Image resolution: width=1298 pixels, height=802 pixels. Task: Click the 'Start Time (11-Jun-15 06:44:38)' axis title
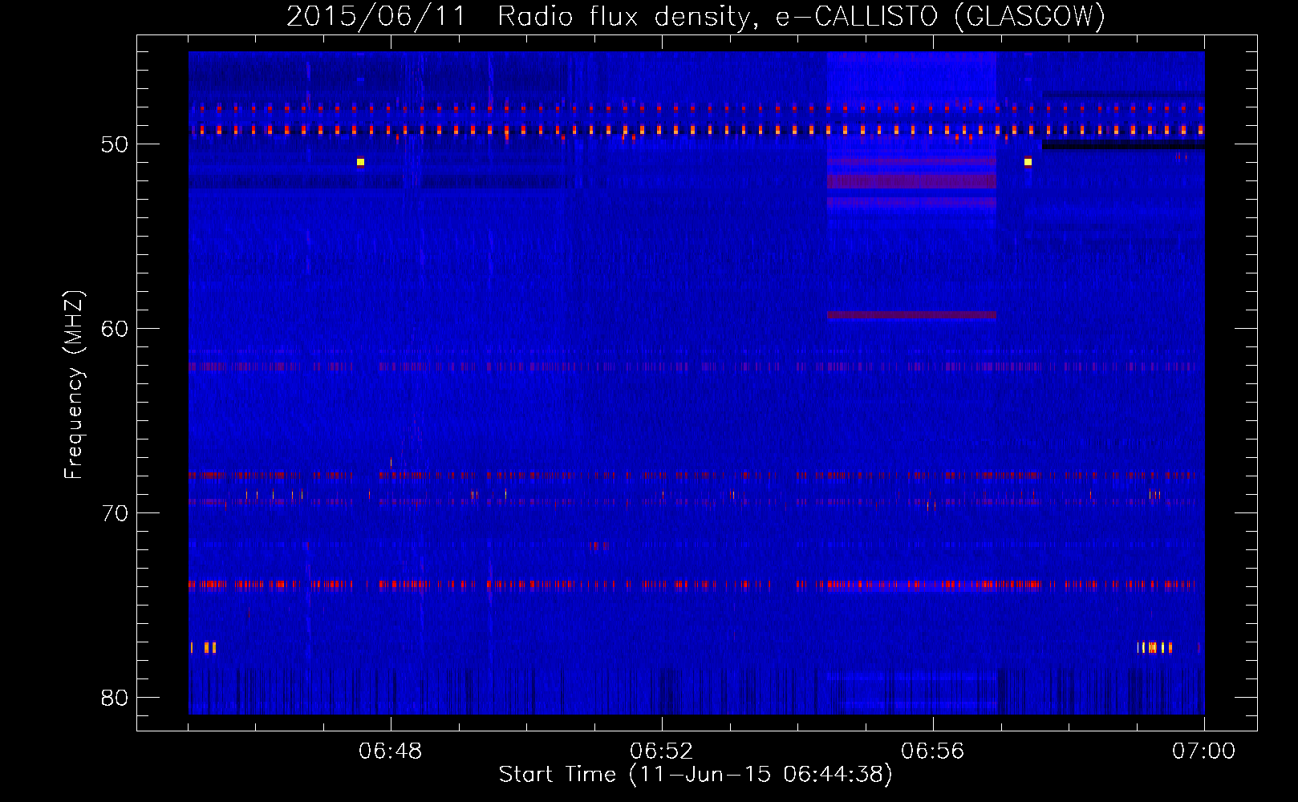[x=696, y=775]
